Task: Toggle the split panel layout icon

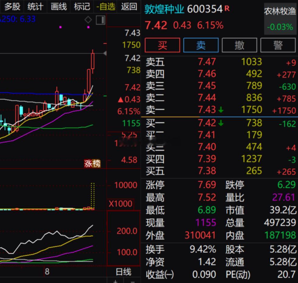Action: point(101,20)
